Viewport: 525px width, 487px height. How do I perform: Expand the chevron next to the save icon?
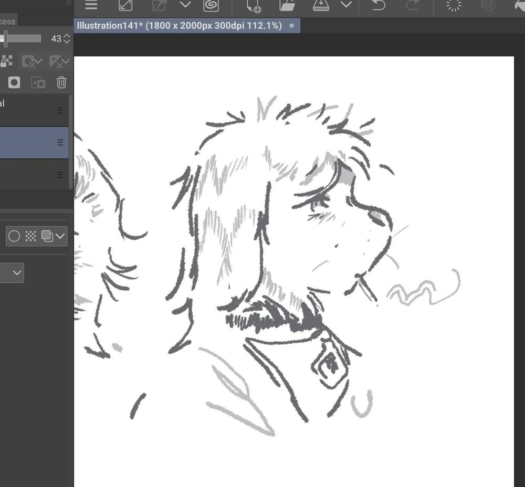(346, 5)
